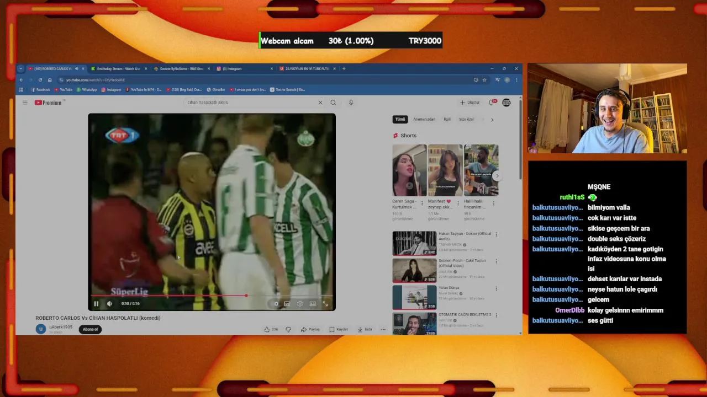
Task: Open options for Şebnem Ferah video
Action: (496, 261)
